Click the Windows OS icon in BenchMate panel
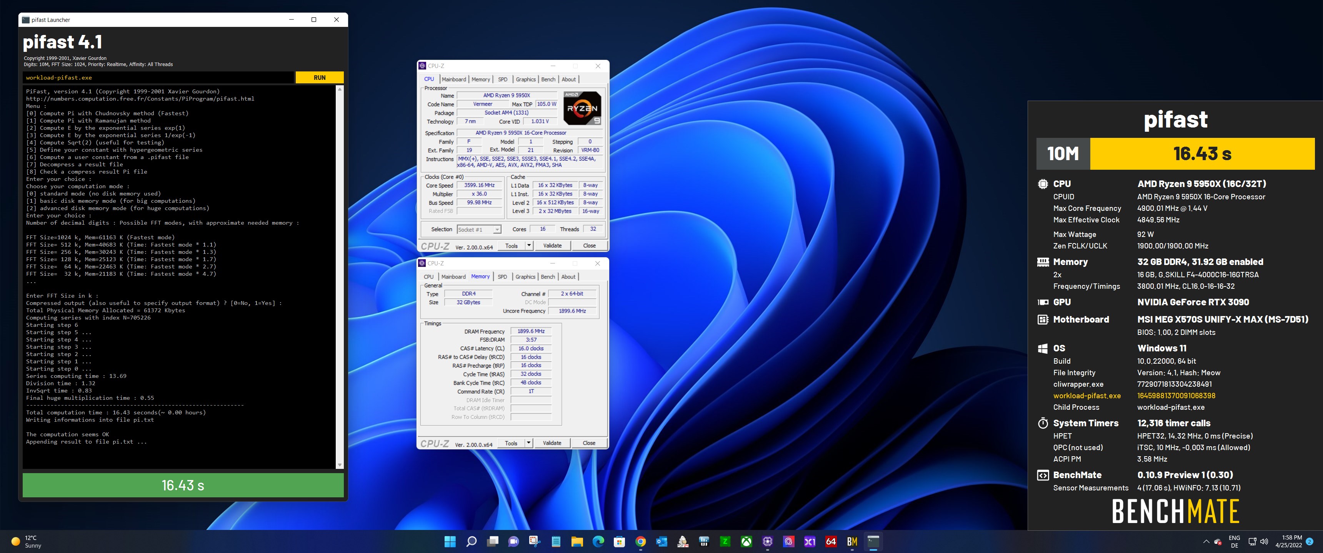This screenshot has width=1323, height=553. 1043,348
